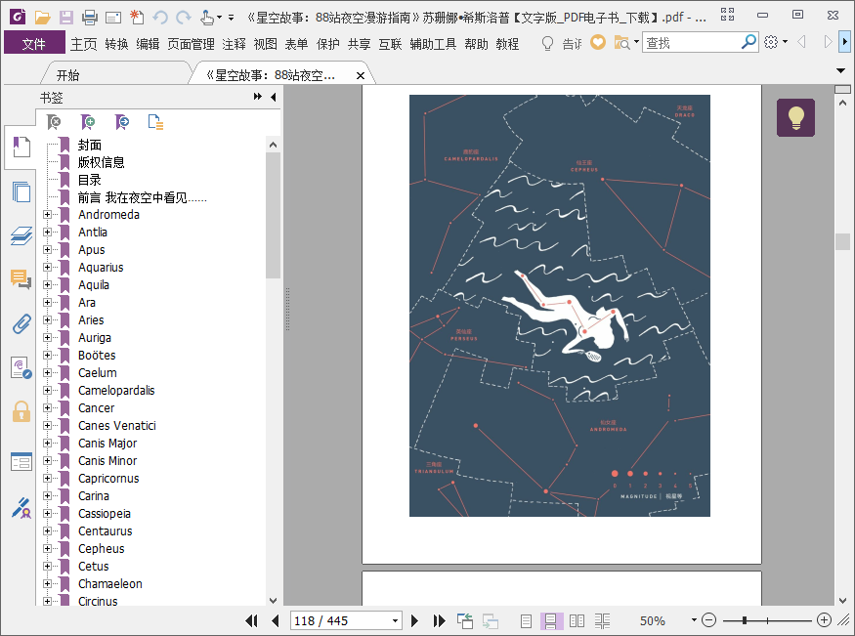Create a new PDF from the blank-page icon
Image resolution: width=855 pixels, height=636 pixels.
click(137, 18)
